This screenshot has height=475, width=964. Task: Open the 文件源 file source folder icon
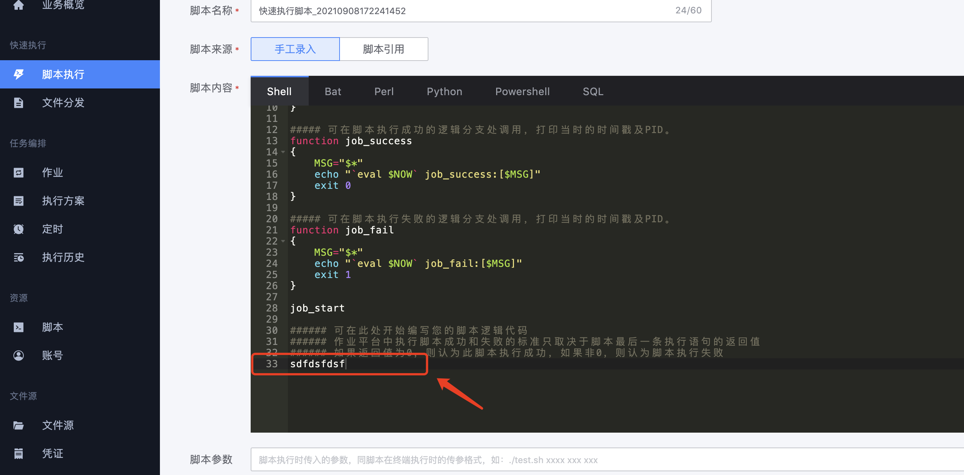tap(19, 425)
